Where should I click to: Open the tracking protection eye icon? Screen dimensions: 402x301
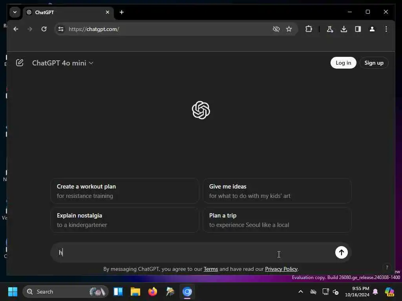[276, 29]
